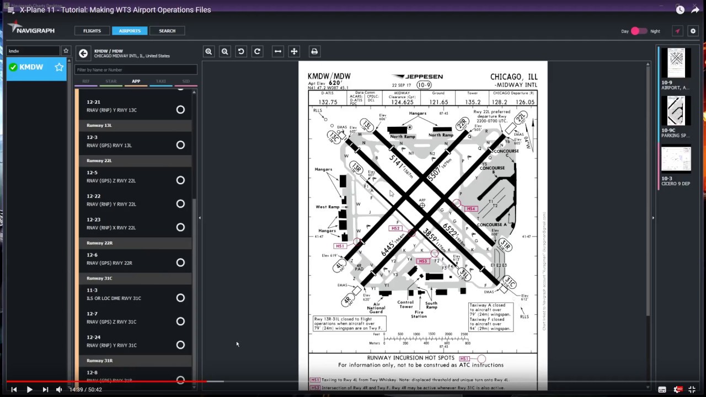
Task: Click the Navigraph logo
Action: click(x=31, y=28)
